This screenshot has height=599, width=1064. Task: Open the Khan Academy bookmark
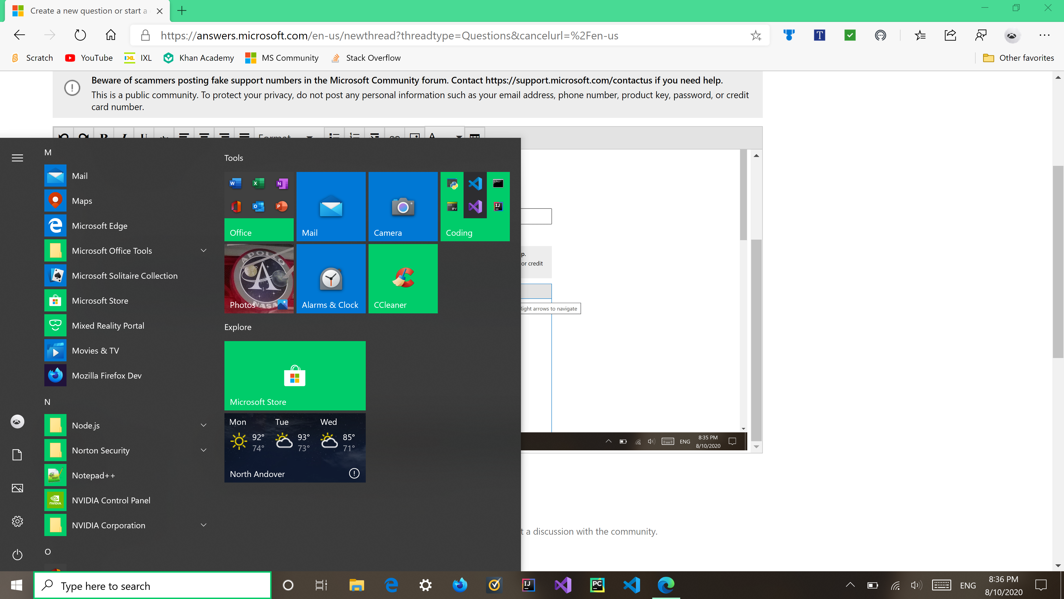pyautogui.click(x=199, y=58)
